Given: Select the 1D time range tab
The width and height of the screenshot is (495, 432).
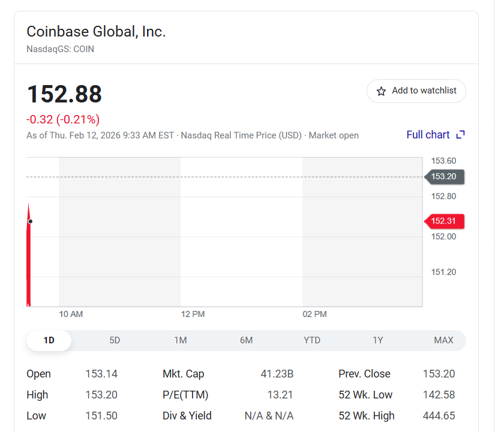Looking at the screenshot, I should tap(49, 340).
